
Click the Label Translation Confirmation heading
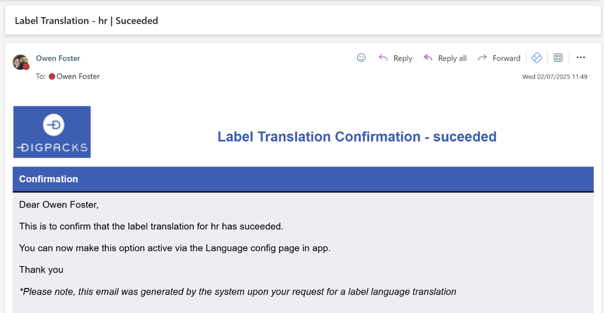[x=357, y=137]
